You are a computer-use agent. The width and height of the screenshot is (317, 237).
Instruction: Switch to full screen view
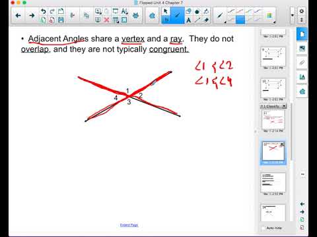pyautogui.click(x=124, y=20)
